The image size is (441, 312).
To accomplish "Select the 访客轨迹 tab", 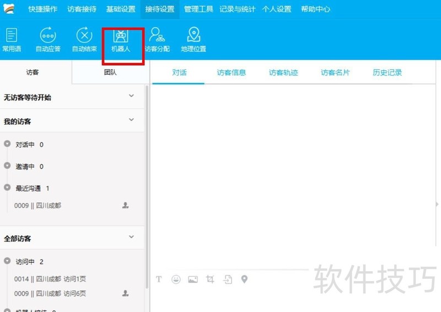I will point(283,73).
